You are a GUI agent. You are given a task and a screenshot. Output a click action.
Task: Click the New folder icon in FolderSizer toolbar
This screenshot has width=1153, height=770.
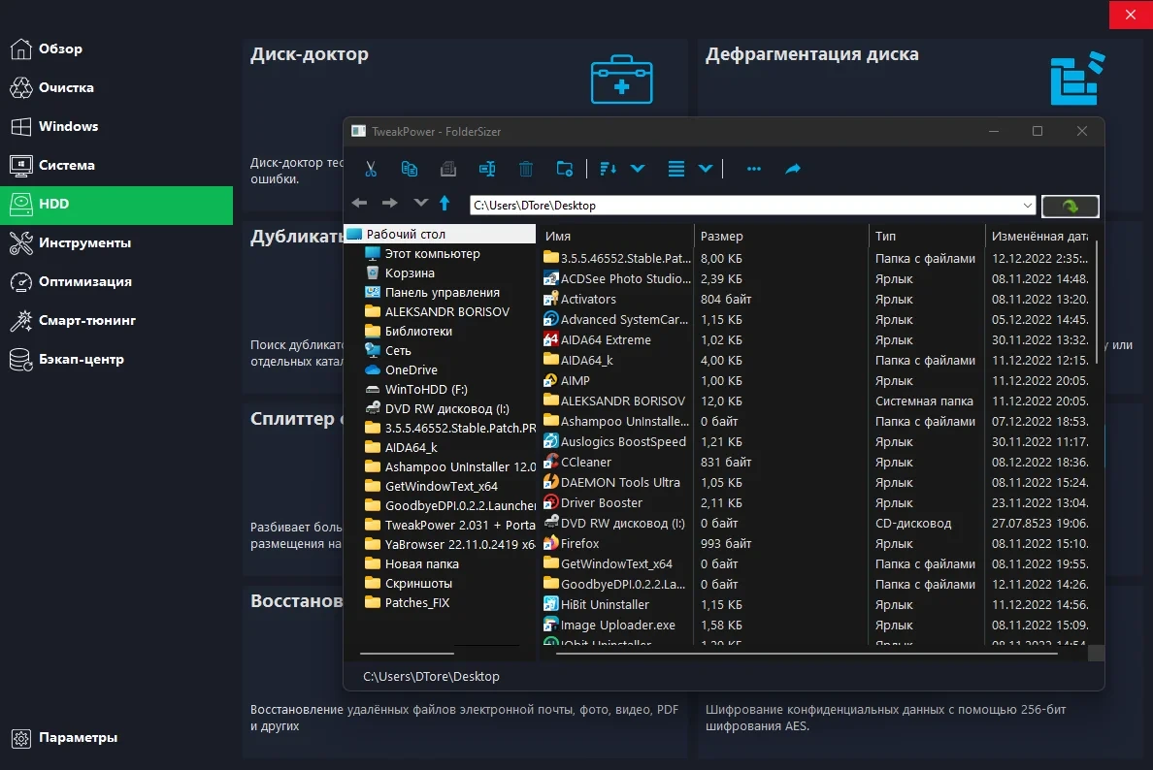[x=565, y=169]
